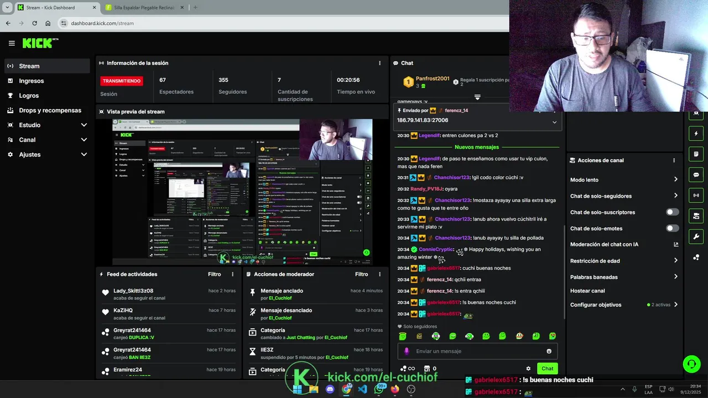This screenshot has width=708, height=398.
Task: Open Discord from the taskbar
Action: coord(330,389)
